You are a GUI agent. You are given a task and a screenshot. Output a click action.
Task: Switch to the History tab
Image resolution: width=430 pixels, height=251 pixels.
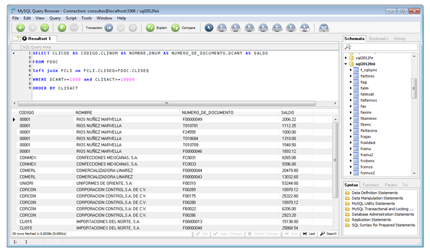click(x=400, y=39)
